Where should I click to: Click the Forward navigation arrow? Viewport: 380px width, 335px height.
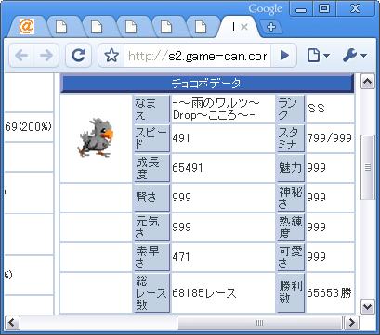tap(46, 56)
